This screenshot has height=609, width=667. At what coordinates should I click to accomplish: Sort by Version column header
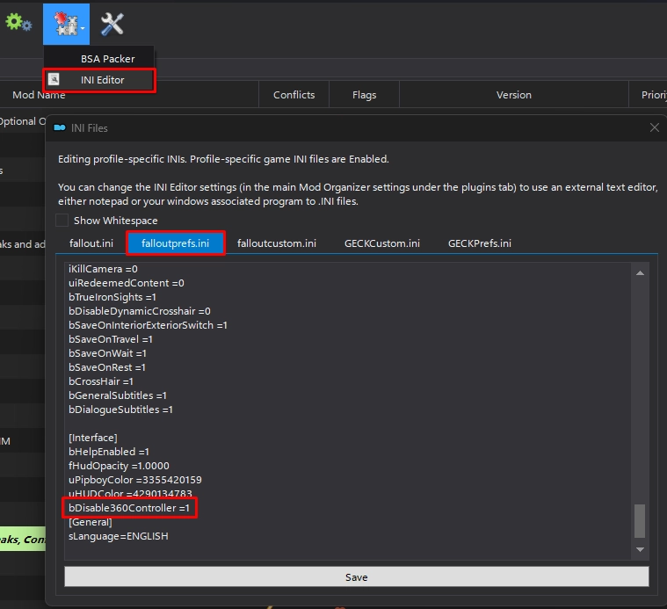[514, 95]
